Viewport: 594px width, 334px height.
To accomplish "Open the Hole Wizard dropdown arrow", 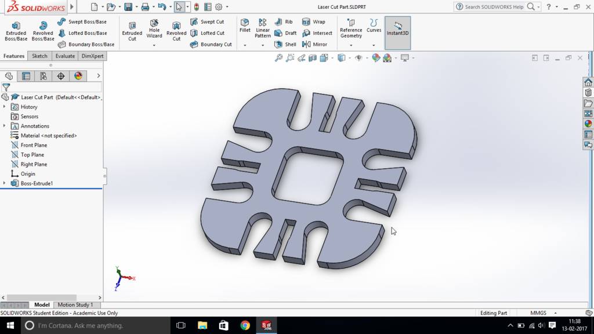I will (154, 45).
